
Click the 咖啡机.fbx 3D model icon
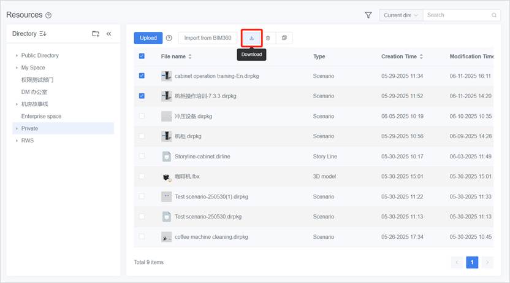click(167, 177)
